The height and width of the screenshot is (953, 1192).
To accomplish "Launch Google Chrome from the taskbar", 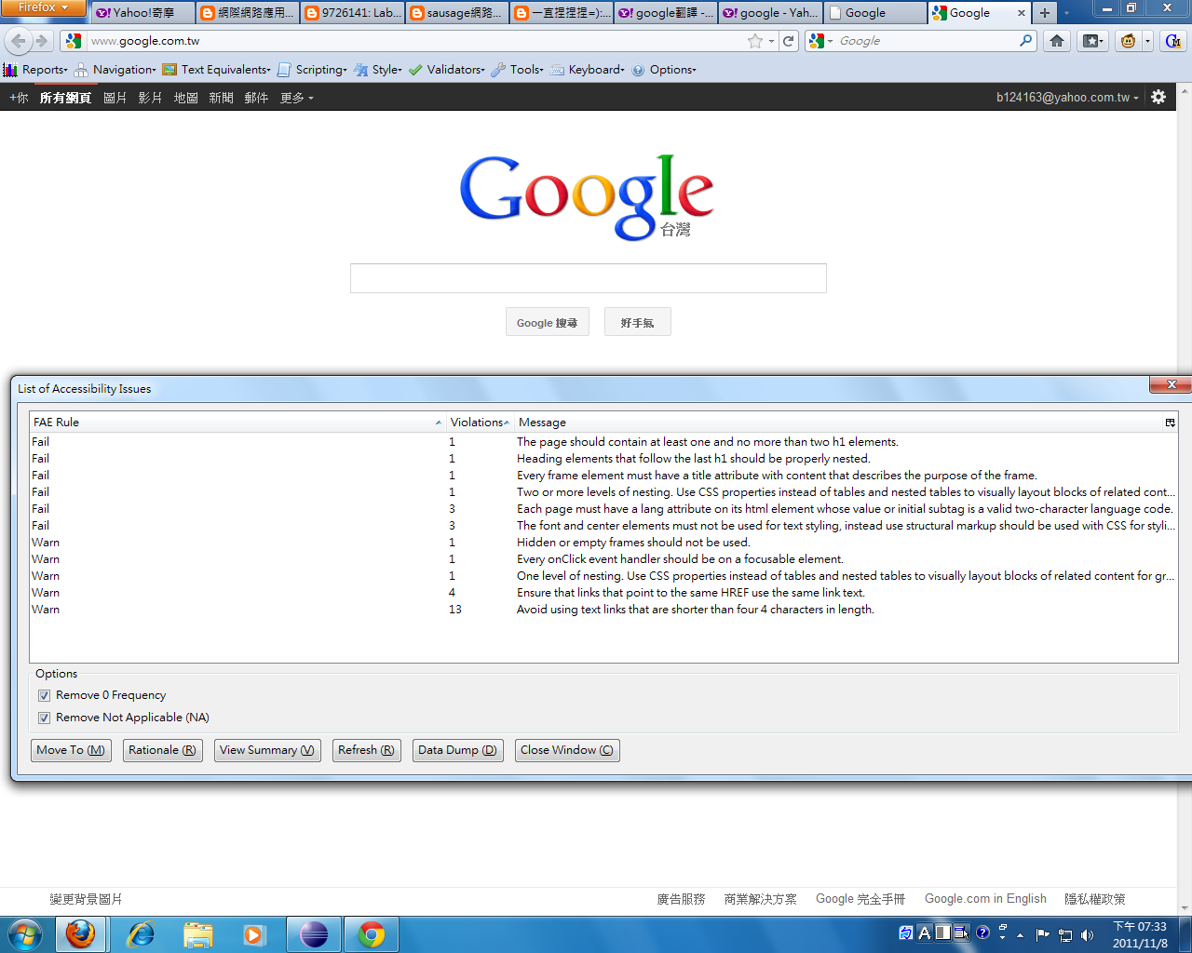I will tap(372, 934).
